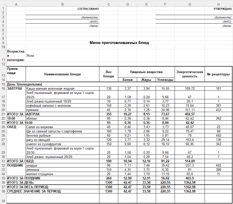Select column A header
The height and width of the screenshot is (204, 233).
16,4
